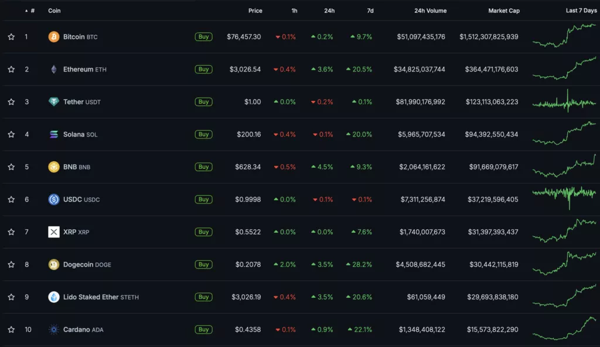
Task: Click the Dogecoin logo icon
Action: tap(53, 264)
